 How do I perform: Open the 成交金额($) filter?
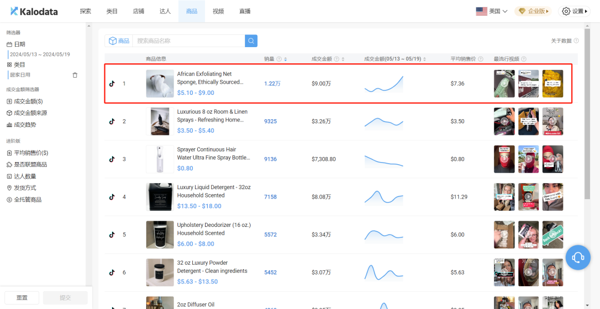(x=28, y=101)
